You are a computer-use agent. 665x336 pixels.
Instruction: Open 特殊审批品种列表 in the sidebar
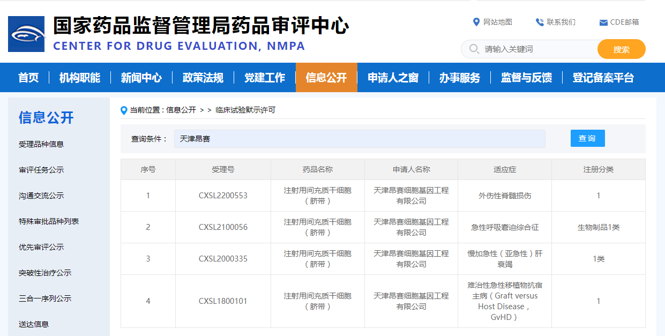(x=49, y=221)
